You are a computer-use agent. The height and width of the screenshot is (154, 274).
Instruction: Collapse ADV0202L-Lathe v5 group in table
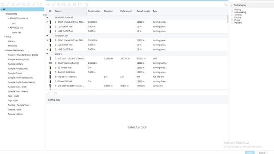click(47, 18)
